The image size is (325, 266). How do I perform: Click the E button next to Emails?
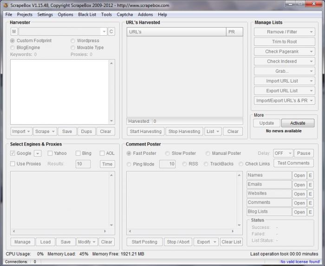point(310,185)
